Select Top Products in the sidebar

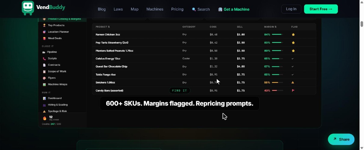click(56, 25)
